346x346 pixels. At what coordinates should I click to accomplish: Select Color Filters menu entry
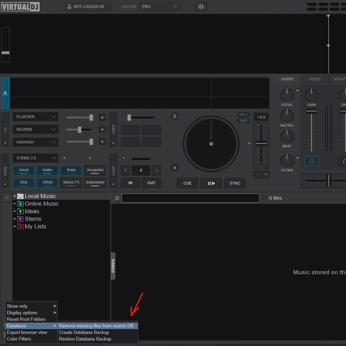click(31, 339)
